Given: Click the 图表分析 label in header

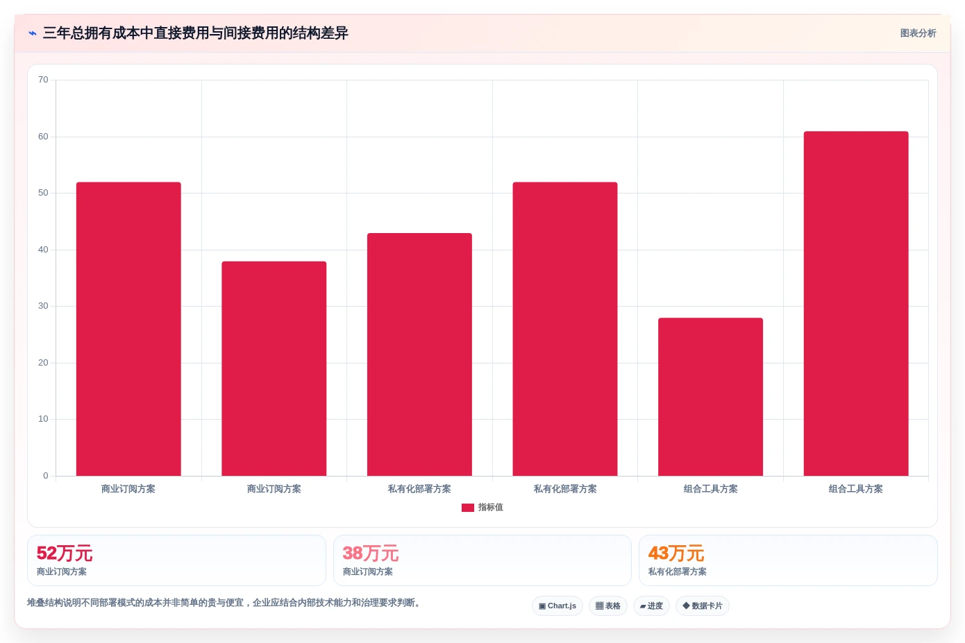Looking at the screenshot, I should pos(918,33).
